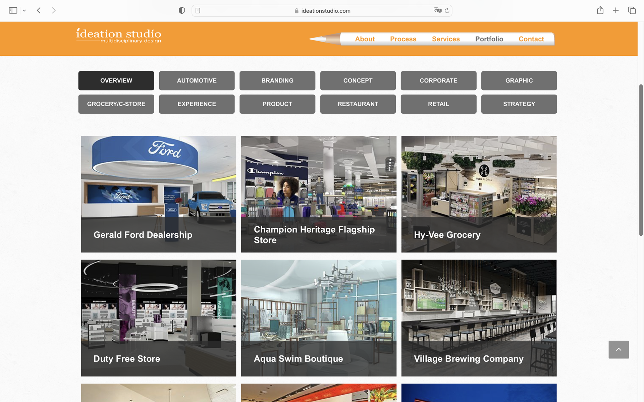Filter by EXPERIENCE category

pos(197,104)
